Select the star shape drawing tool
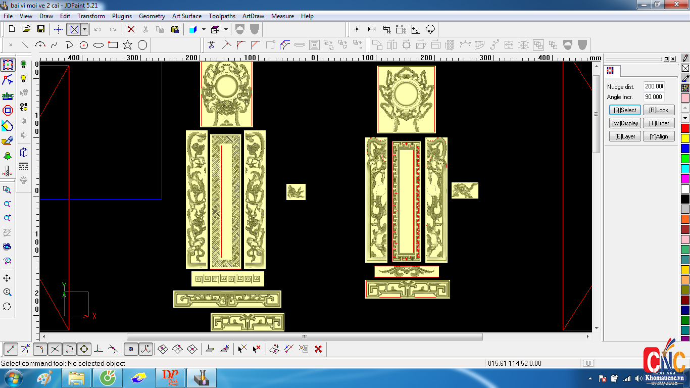Image resolution: width=690 pixels, height=388 pixels. click(128, 45)
